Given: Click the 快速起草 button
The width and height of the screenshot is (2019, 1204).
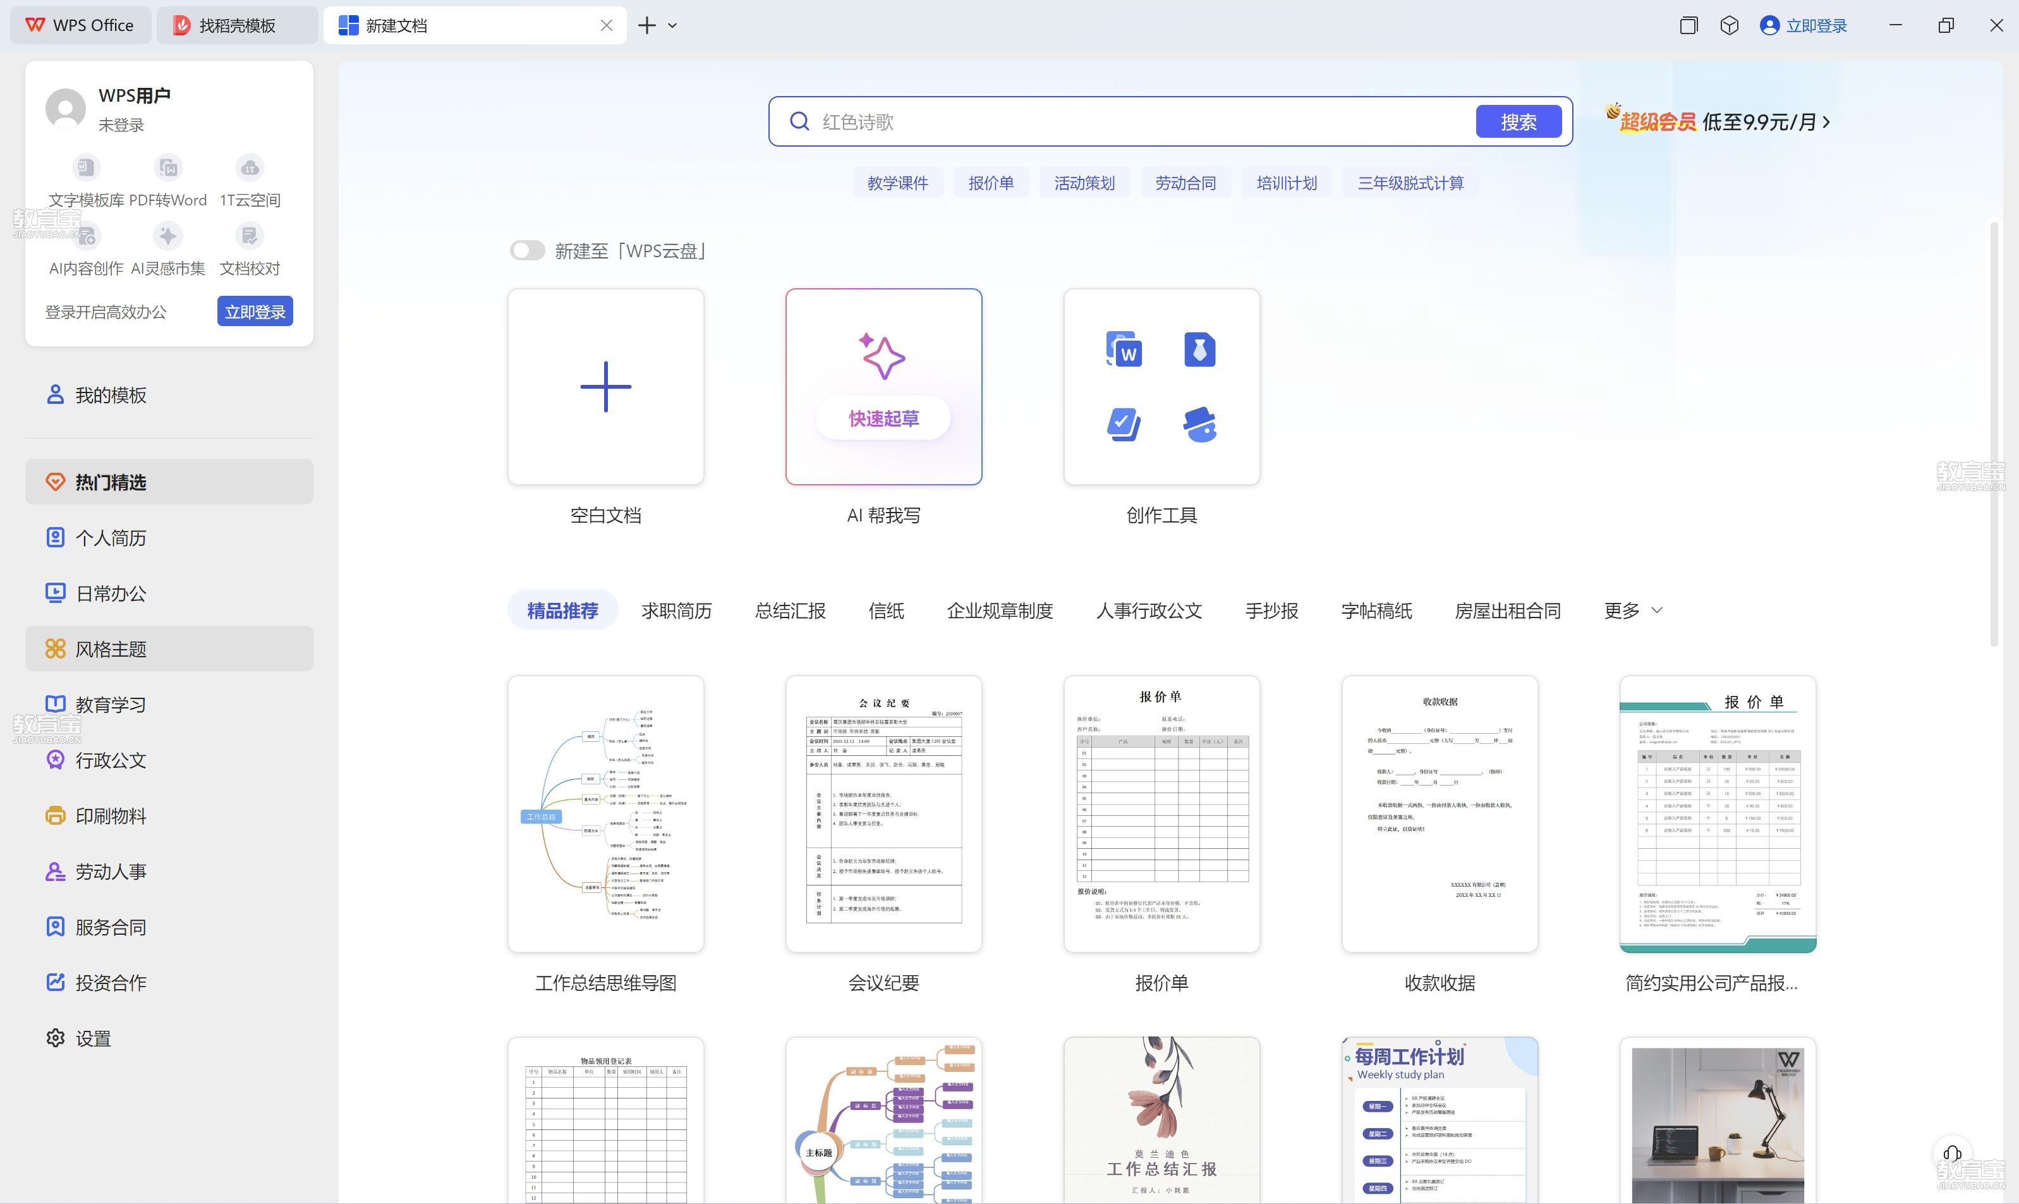Looking at the screenshot, I should pos(883,418).
